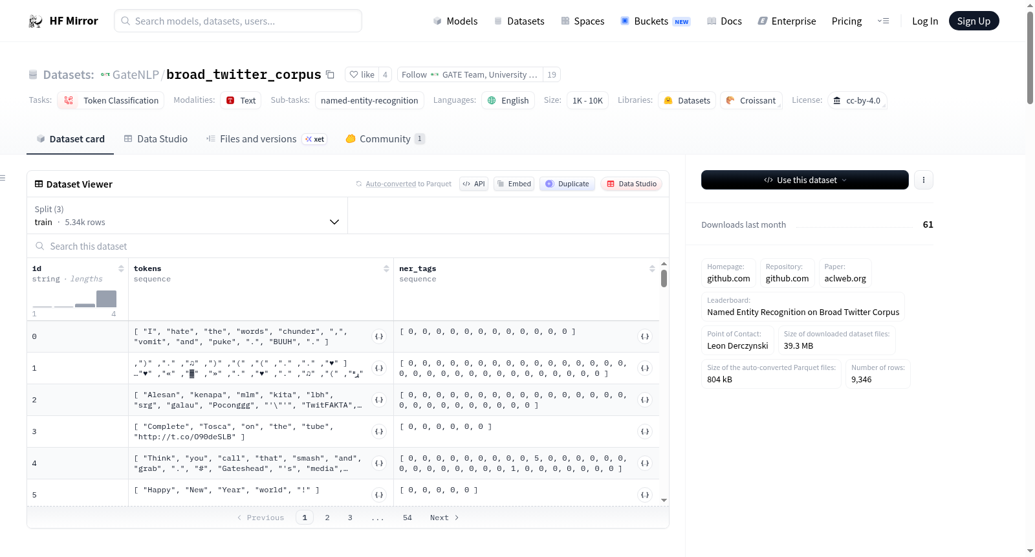Screen dimensions: 1035x557
Task: Click the id lengths histogram tallest bar
Action: pos(106,299)
